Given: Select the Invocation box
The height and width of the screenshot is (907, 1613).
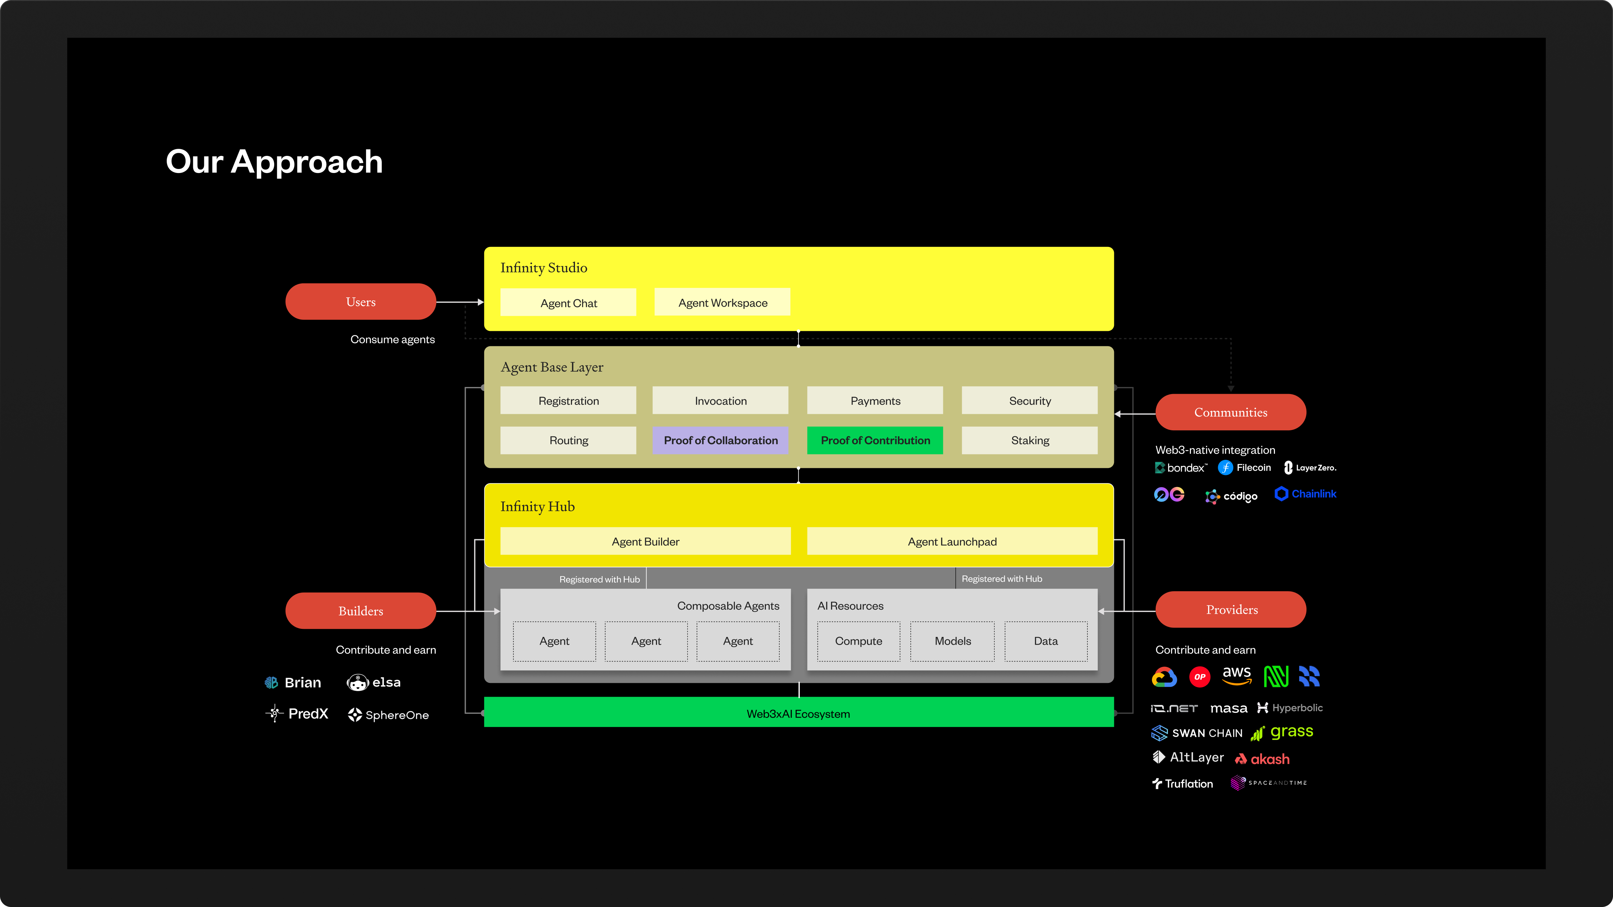Looking at the screenshot, I should pos(720,401).
